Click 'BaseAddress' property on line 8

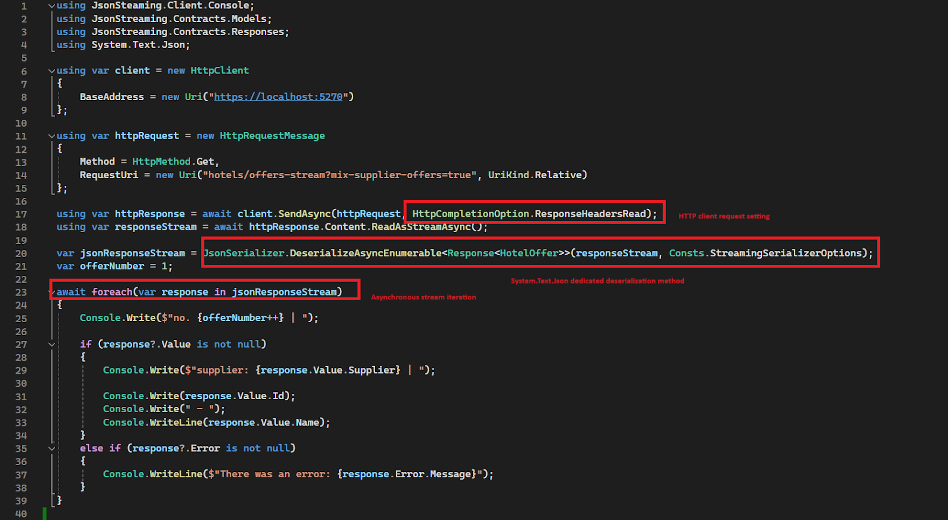tap(112, 97)
